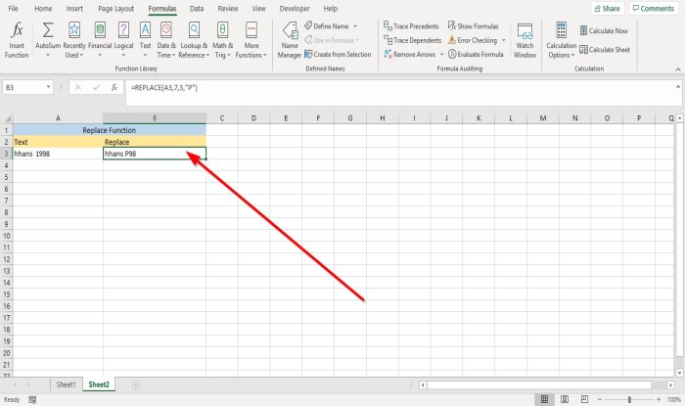Click Trace Precedents
Viewport: 685px width, 406px height.
411,26
